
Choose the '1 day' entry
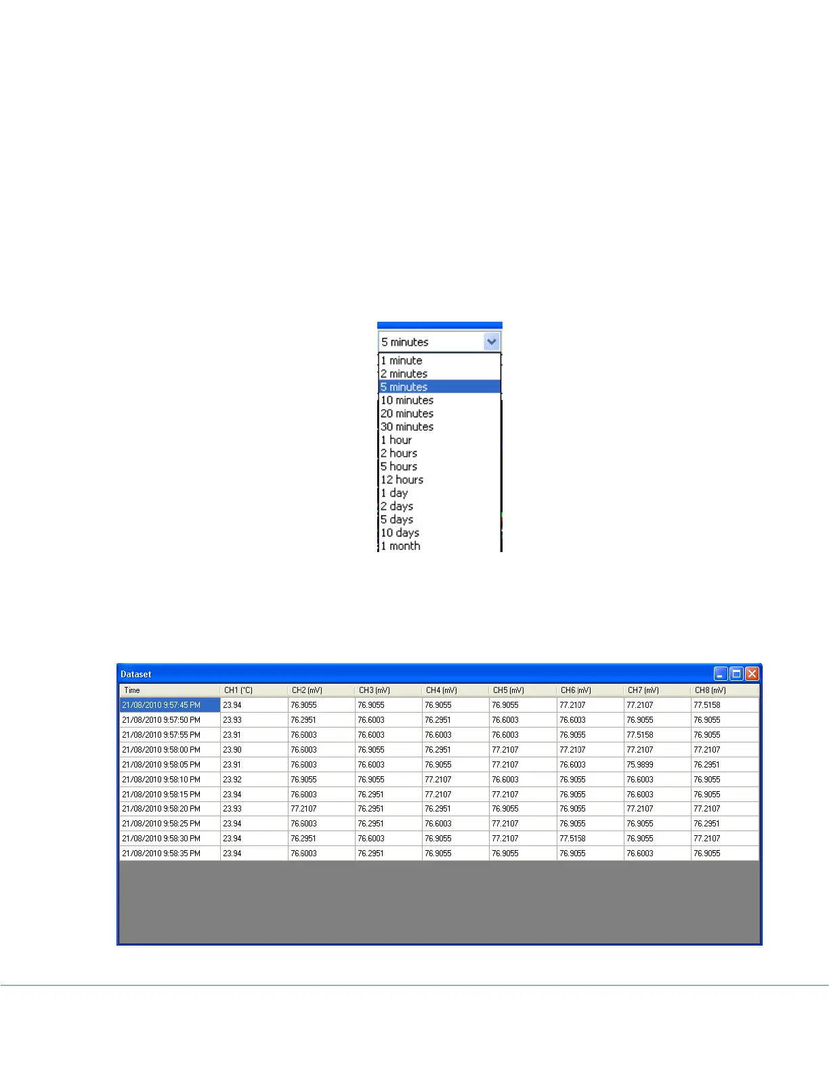tap(439, 493)
